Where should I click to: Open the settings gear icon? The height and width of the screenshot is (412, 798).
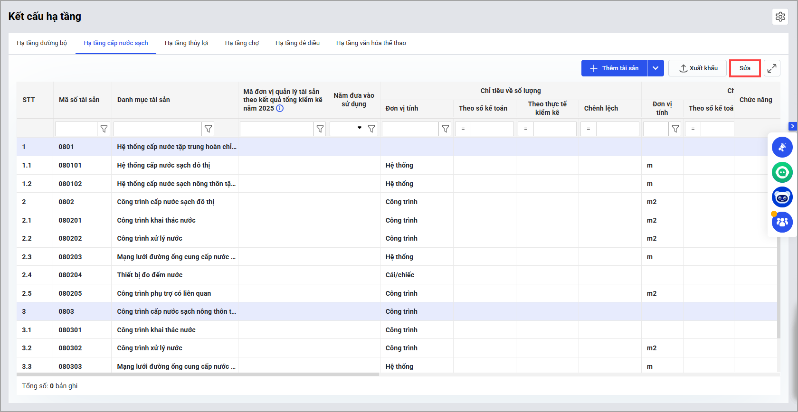tap(780, 17)
